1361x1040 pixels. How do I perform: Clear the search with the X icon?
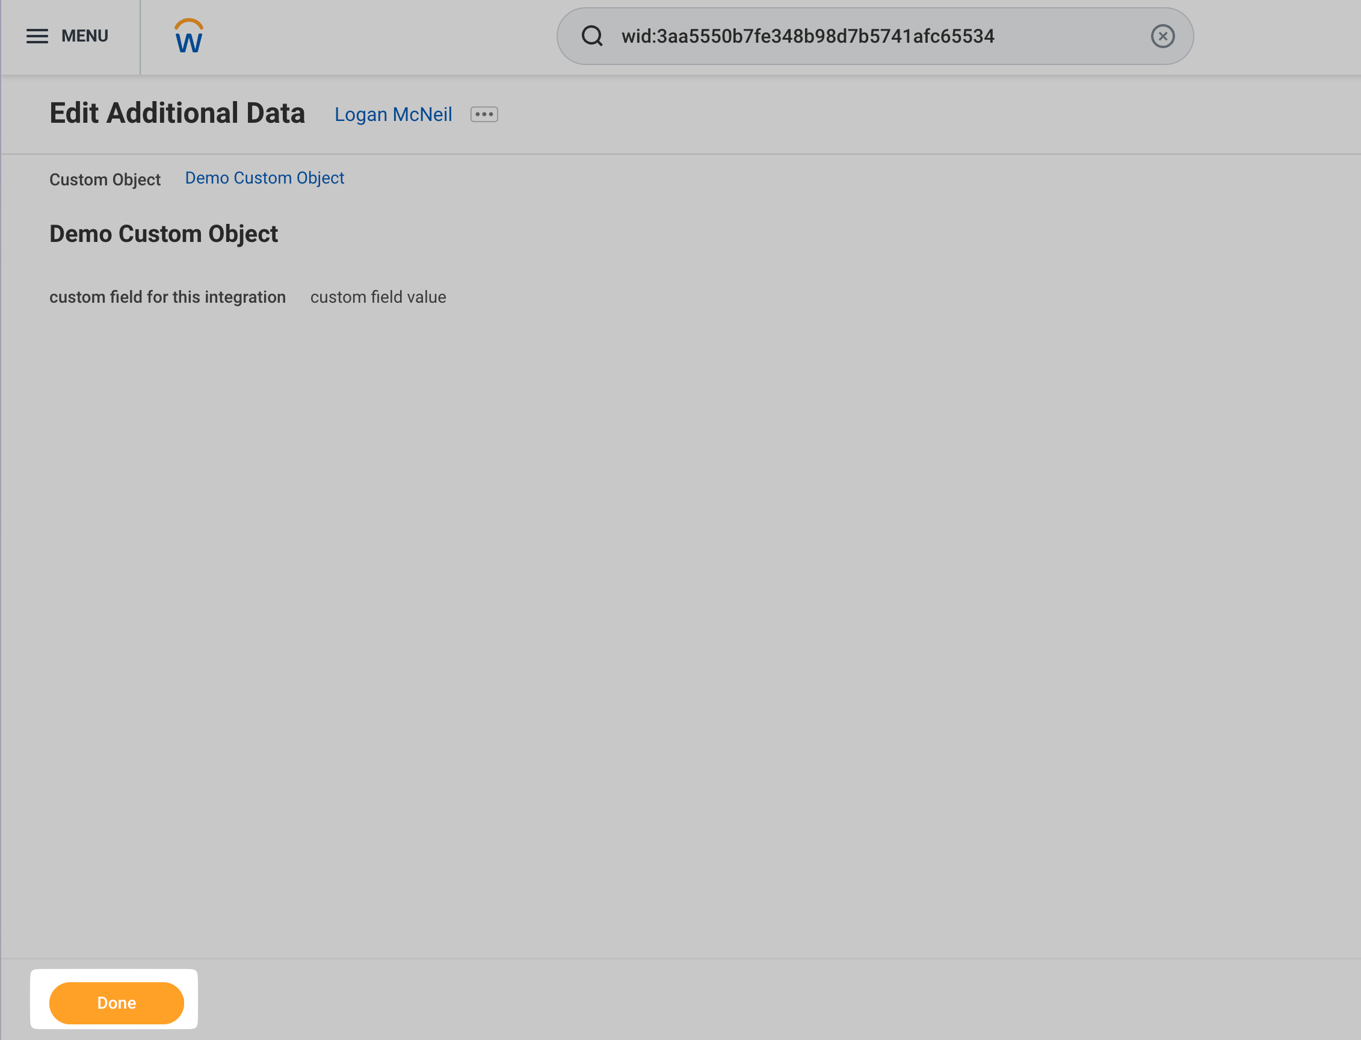tap(1162, 37)
